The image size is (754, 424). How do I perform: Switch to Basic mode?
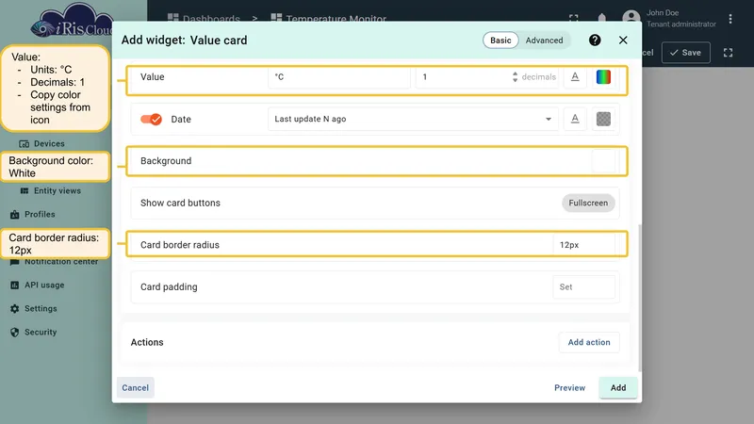(500, 41)
